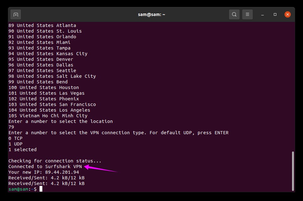Click line '98 United States Salt Lake City'

(x=52, y=76)
